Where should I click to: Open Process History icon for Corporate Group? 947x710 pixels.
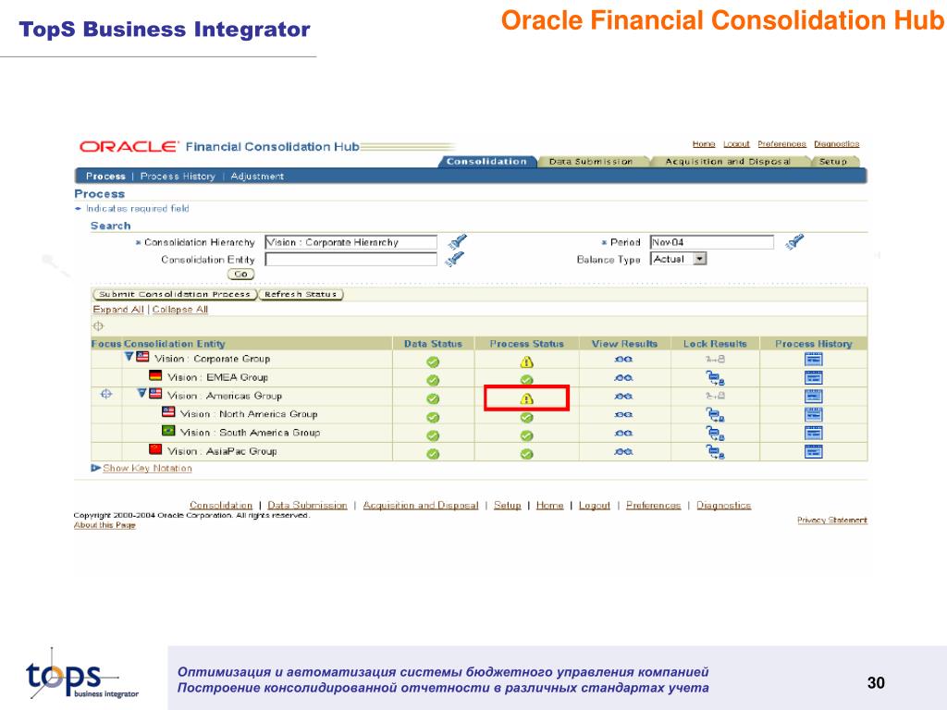(x=814, y=360)
